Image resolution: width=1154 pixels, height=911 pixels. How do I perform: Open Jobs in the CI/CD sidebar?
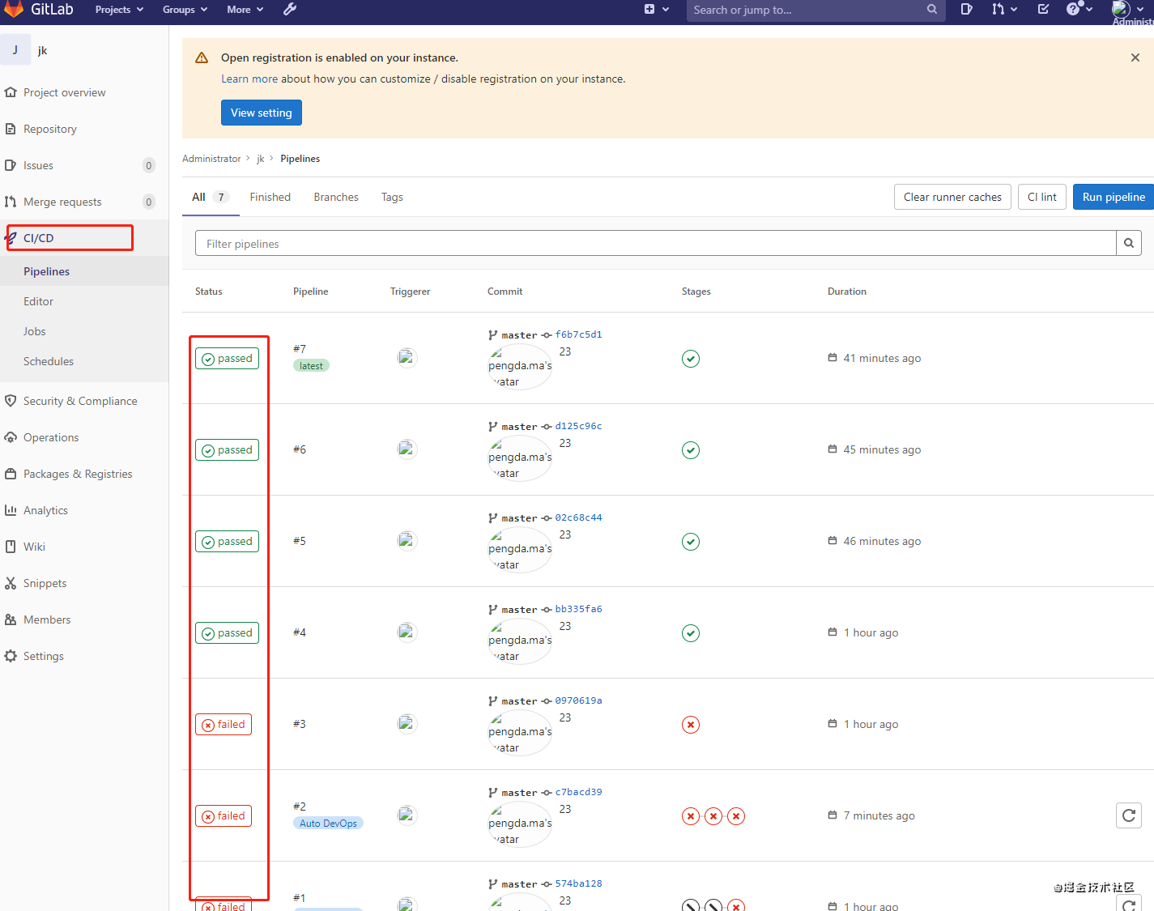click(35, 331)
